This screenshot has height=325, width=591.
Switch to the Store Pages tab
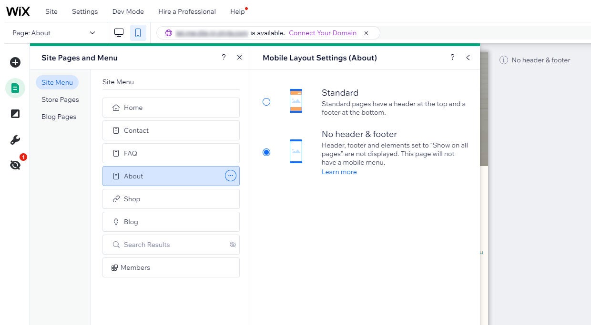point(60,99)
